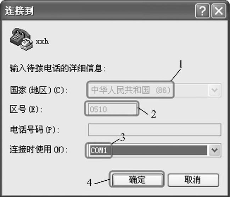This screenshot has height=197, width=230.
Task: Open the 中华人民共和国 (86) country combo box
Action: pos(154,90)
